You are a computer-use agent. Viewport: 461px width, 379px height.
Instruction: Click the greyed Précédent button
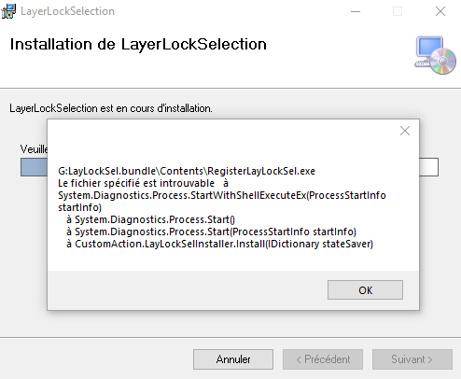pyautogui.click(x=323, y=359)
